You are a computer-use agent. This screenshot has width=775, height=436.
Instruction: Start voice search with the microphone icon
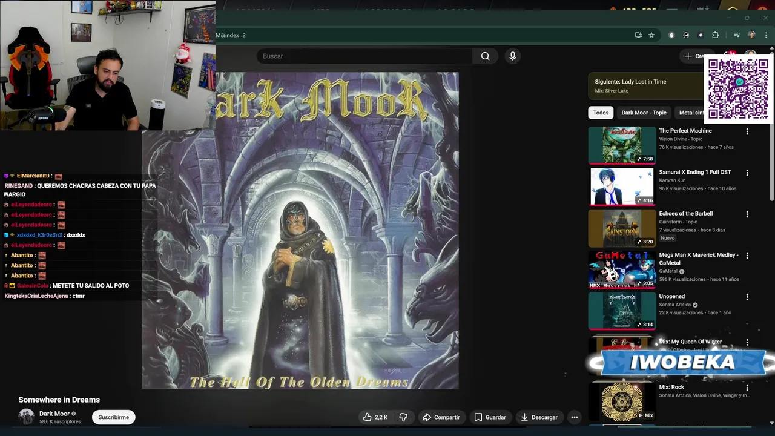pyautogui.click(x=513, y=56)
